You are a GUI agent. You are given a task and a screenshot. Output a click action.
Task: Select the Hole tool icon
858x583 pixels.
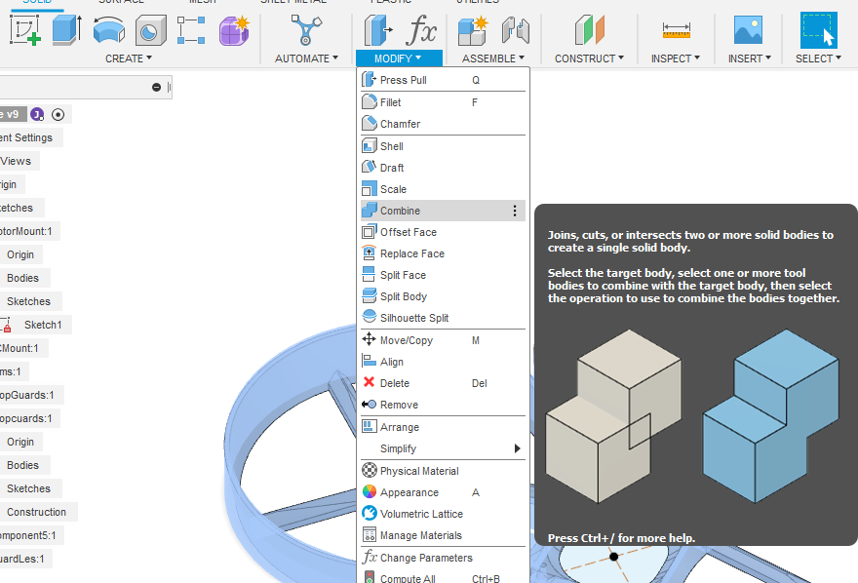tap(150, 30)
